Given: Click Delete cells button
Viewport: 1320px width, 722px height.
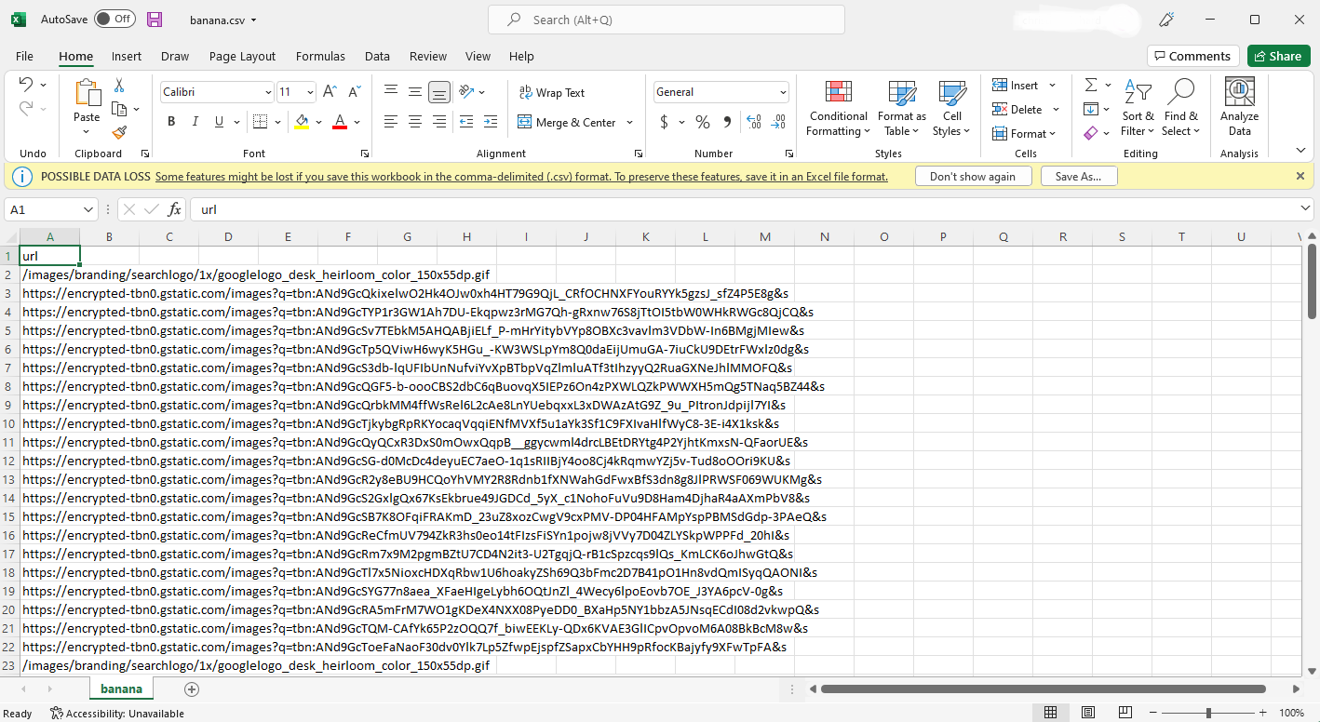Looking at the screenshot, I should click(1017, 109).
